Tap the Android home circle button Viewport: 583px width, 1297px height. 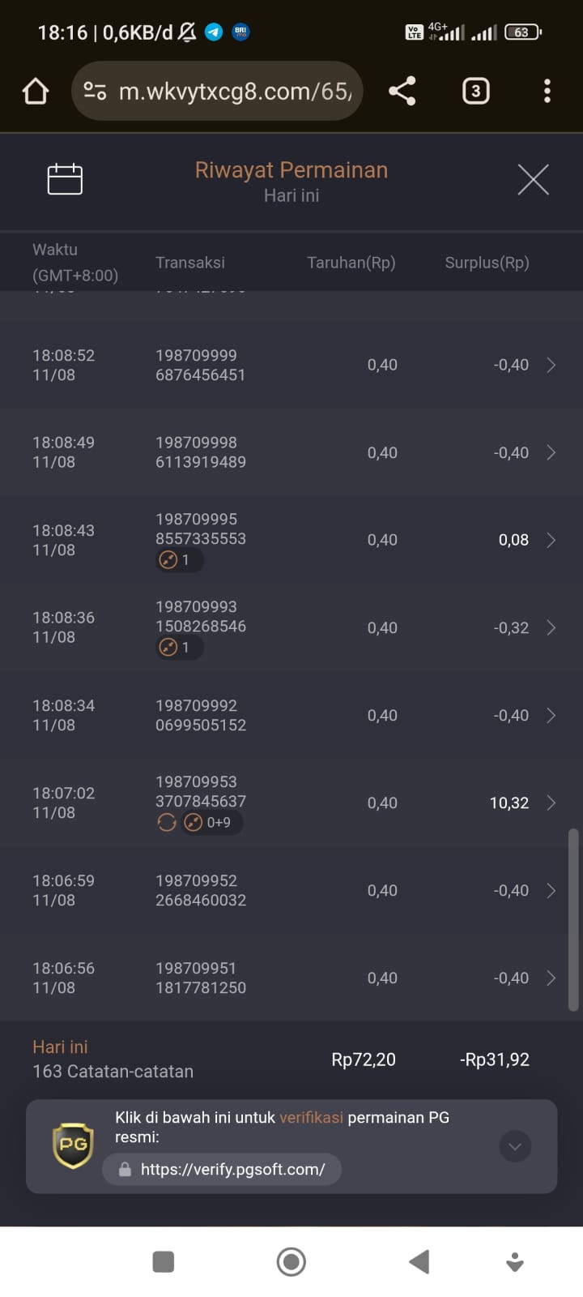click(x=291, y=1261)
